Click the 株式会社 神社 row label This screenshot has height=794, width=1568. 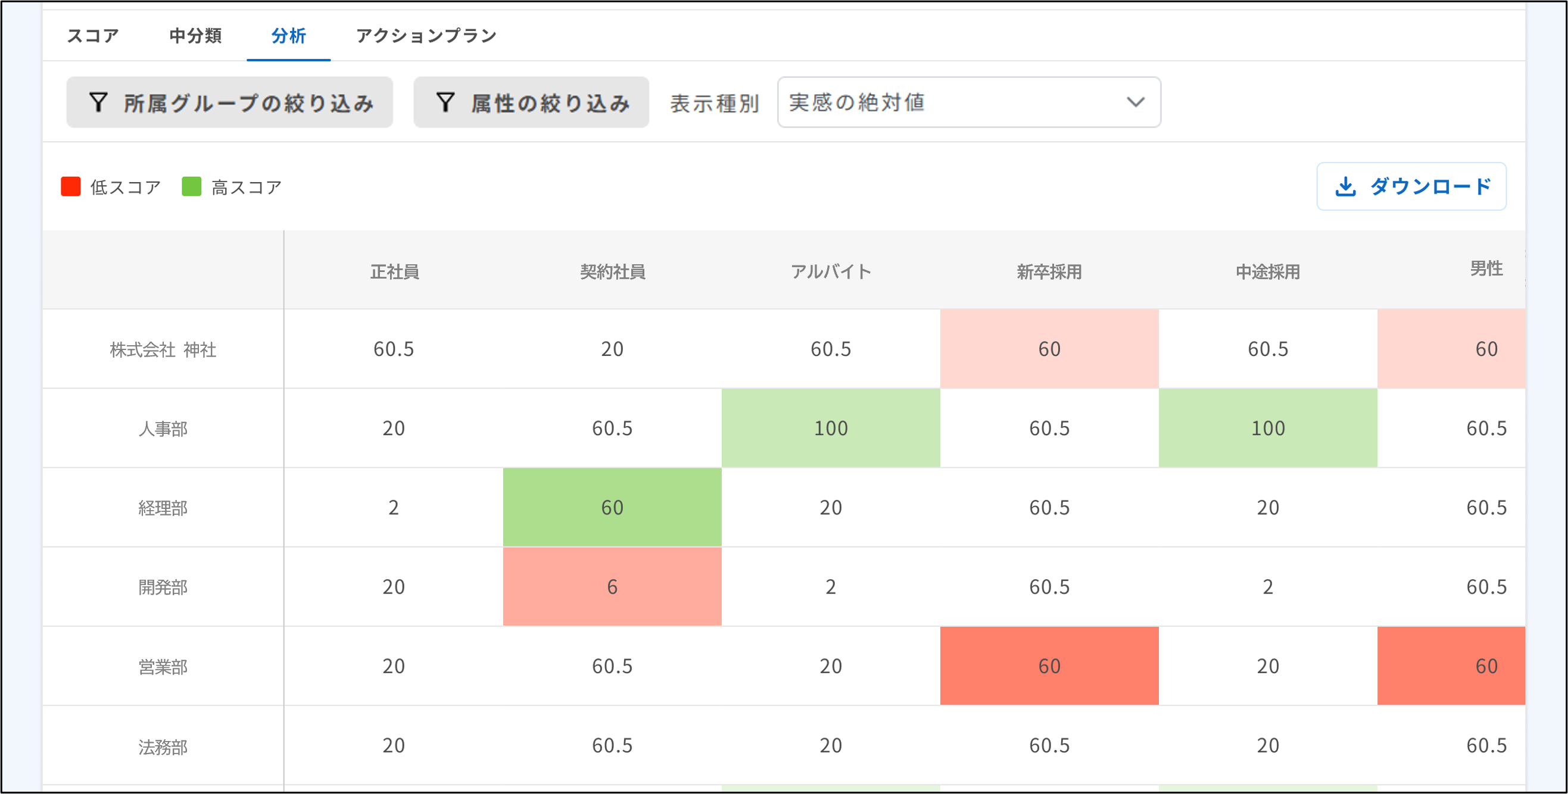[x=163, y=349]
